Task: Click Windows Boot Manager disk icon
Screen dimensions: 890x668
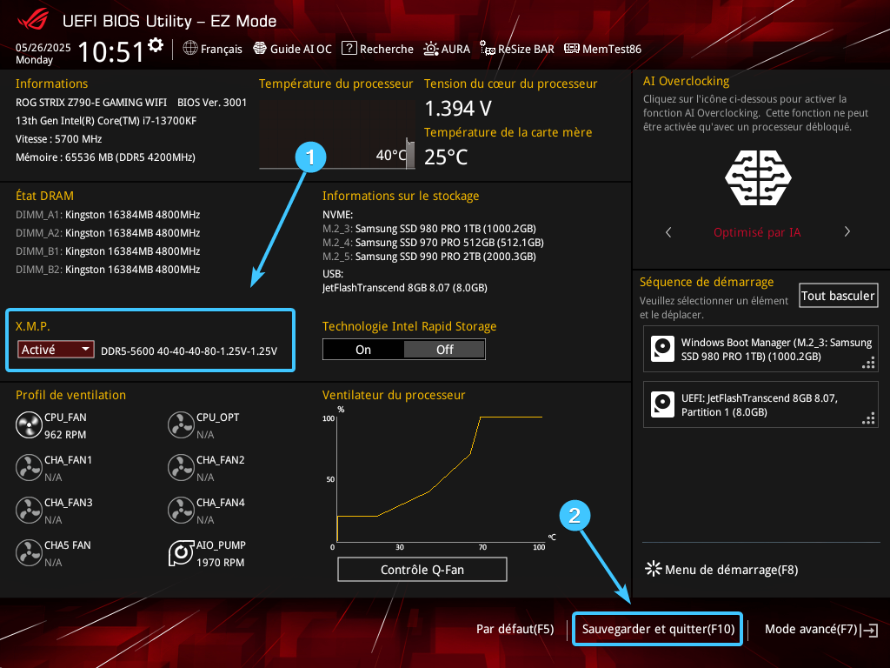Action: (x=662, y=349)
